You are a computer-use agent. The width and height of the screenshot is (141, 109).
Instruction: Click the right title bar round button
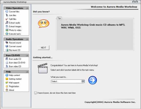(136, 2)
